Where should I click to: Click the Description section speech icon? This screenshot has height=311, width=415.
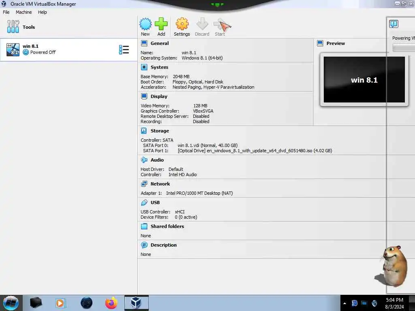144,245
